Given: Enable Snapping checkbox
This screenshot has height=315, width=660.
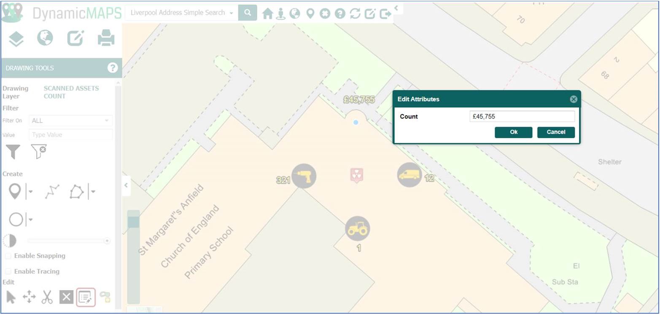Looking at the screenshot, I should 8,256.
